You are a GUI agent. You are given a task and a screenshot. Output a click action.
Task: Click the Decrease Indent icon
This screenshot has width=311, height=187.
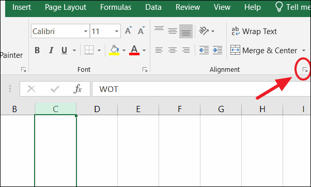tap(204, 50)
